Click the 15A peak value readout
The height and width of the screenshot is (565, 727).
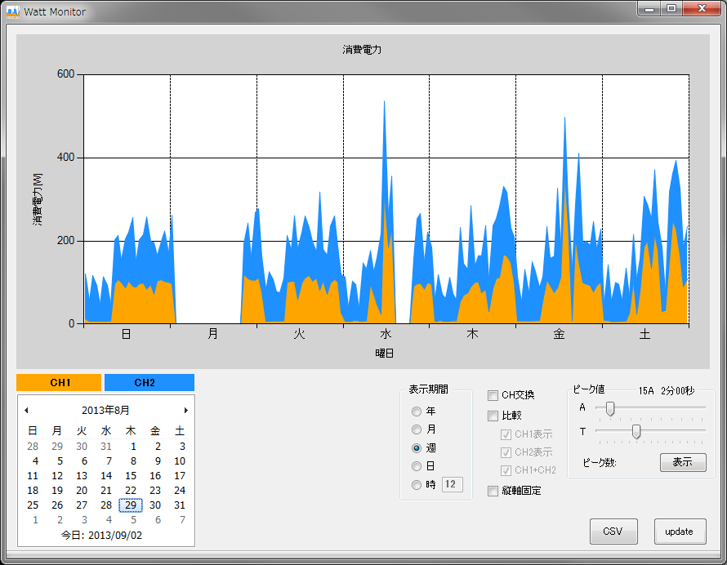pos(646,391)
